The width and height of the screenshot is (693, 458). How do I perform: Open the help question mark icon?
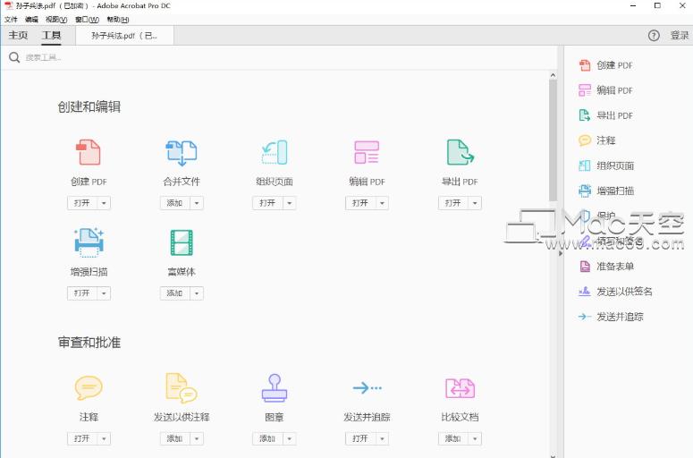coord(654,36)
